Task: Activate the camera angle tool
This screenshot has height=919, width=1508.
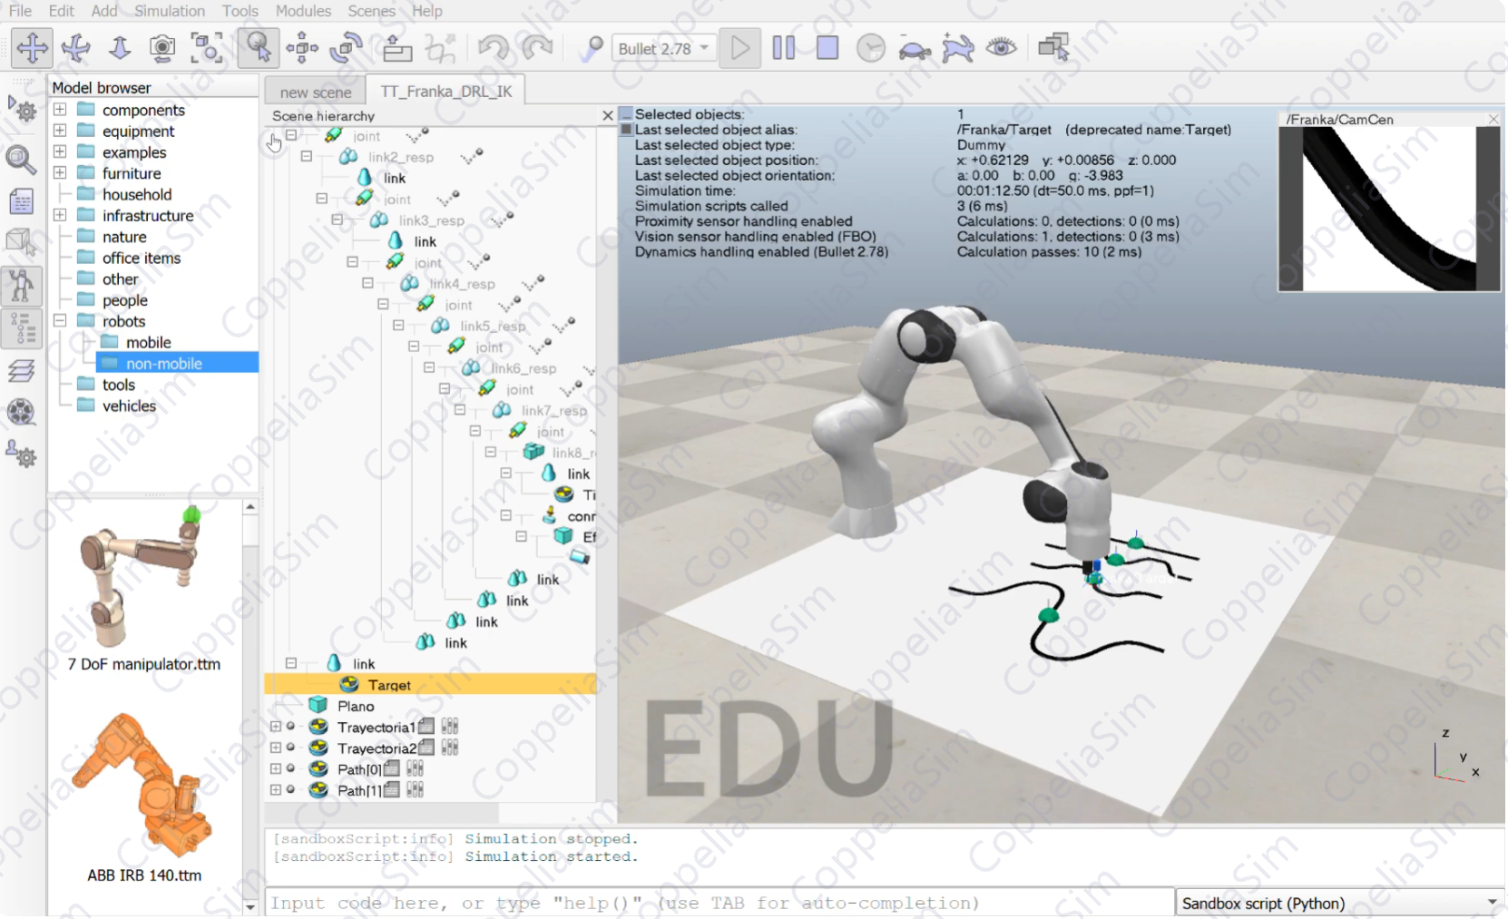Action: point(162,47)
